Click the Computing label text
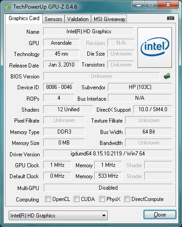This screenshot has width=182, height=227. tap(27, 200)
